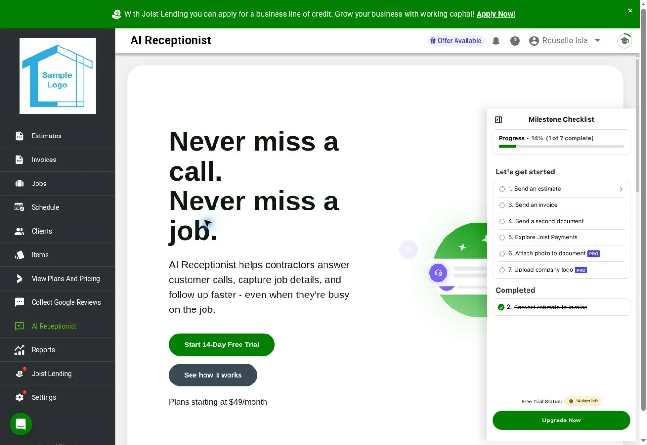Image resolution: width=647 pixels, height=445 pixels.
Task: Click the Sample Logo company thumbnail
Action: click(58, 76)
